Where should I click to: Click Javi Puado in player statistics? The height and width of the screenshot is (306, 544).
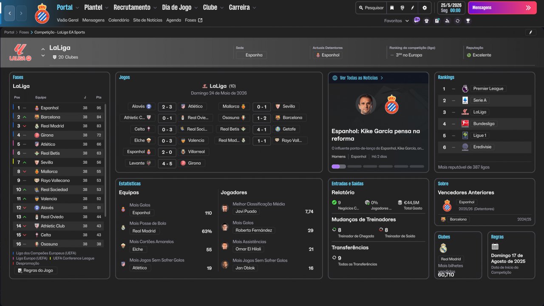click(245, 211)
